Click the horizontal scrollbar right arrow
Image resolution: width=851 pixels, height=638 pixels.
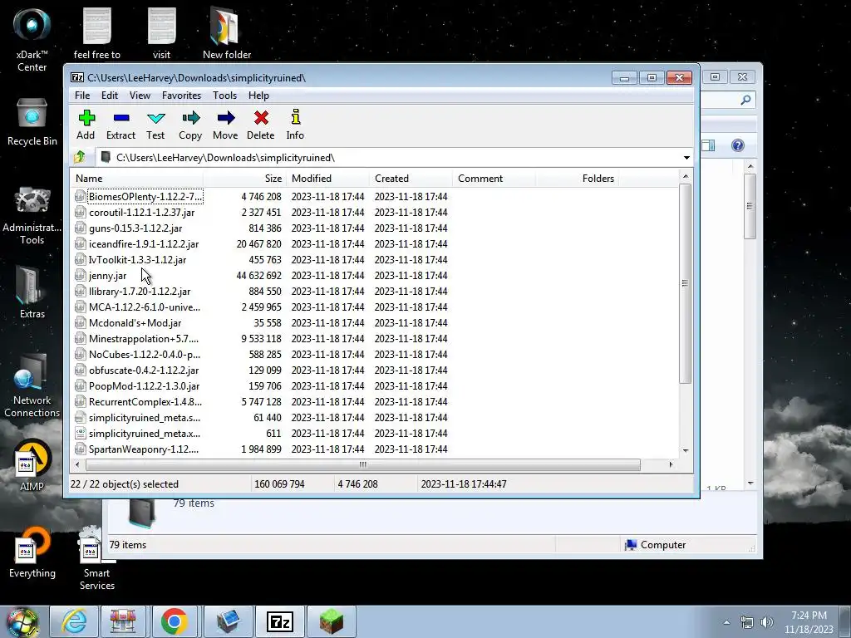(671, 464)
